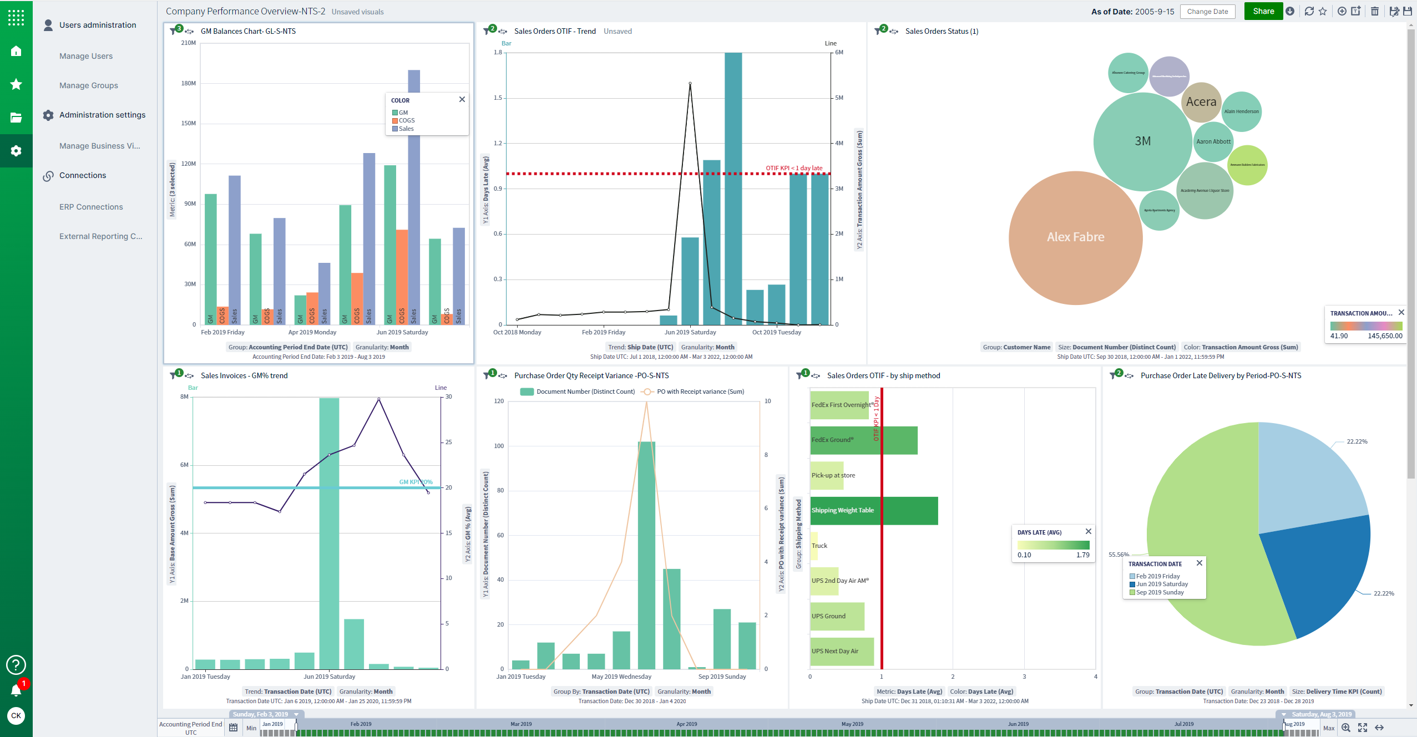
Task: Open filter menu on the GM Balances Chart
Action: pos(174,31)
